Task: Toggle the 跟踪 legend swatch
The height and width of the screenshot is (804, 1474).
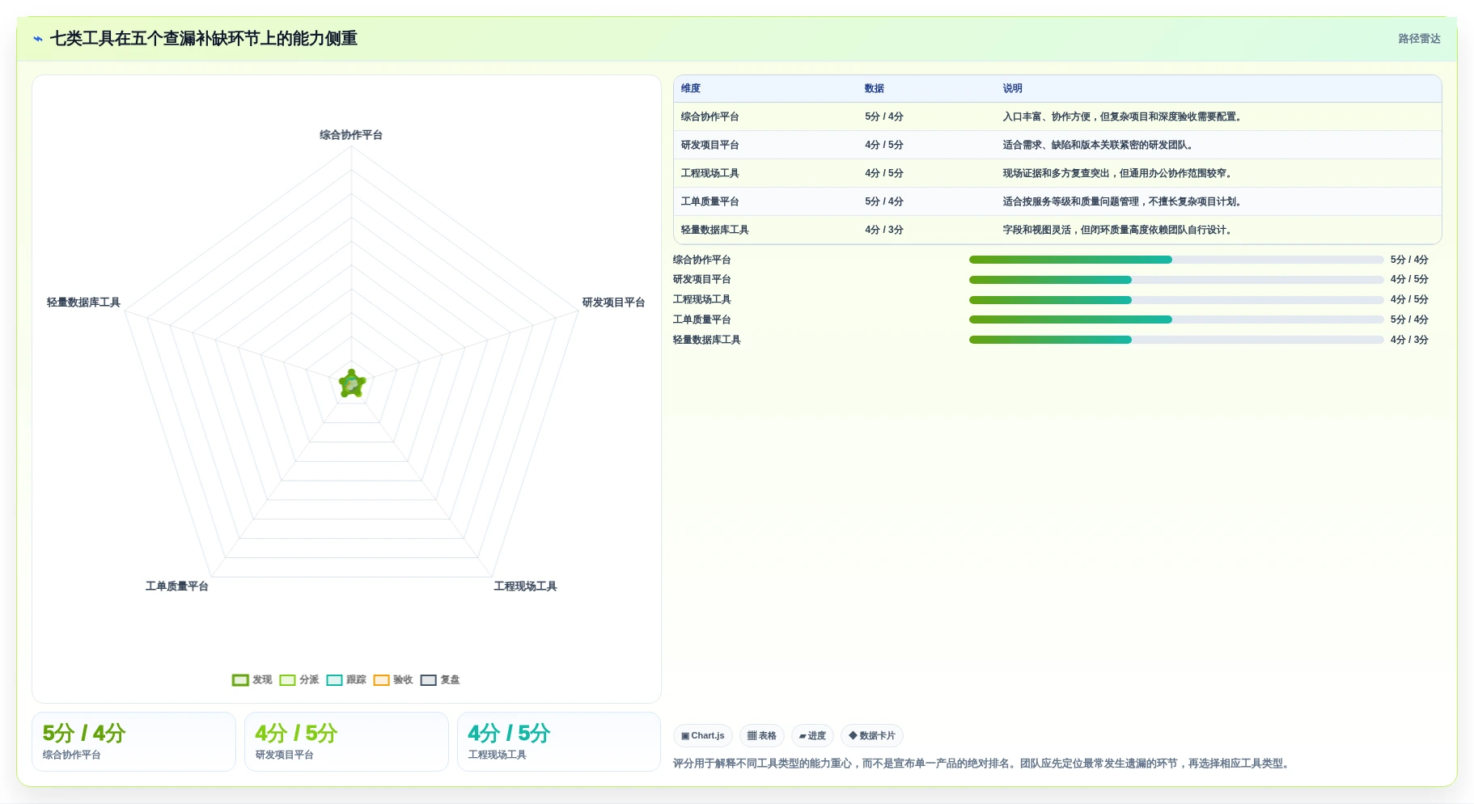Action: pyautogui.click(x=334, y=680)
